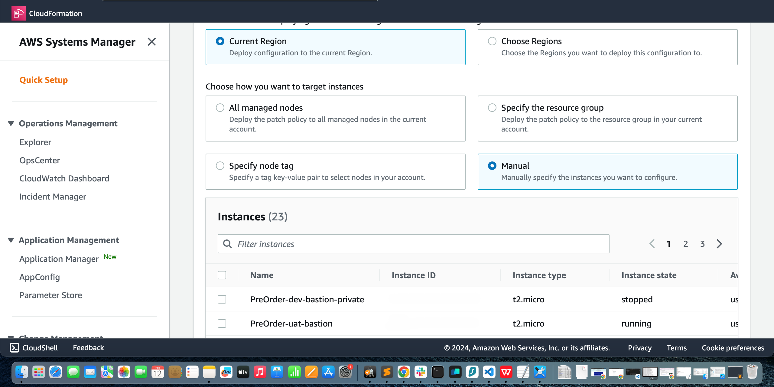Select the Specify node tag option
This screenshot has width=774, height=387.
[x=220, y=166]
